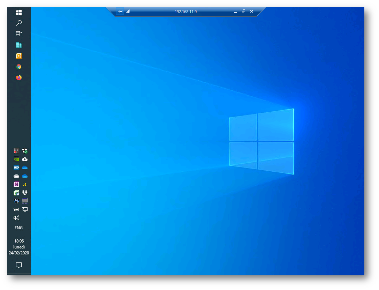Image resolution: width=379 pixels, height=290 pixels.
Task: Restore down the remote desktop session window
Action: tap(243, 12)
